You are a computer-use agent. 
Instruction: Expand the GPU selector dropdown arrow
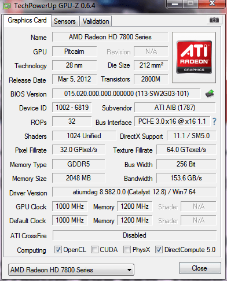pos(129,270)
